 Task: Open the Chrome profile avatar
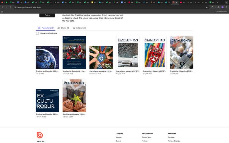click(x=222, y=7)
